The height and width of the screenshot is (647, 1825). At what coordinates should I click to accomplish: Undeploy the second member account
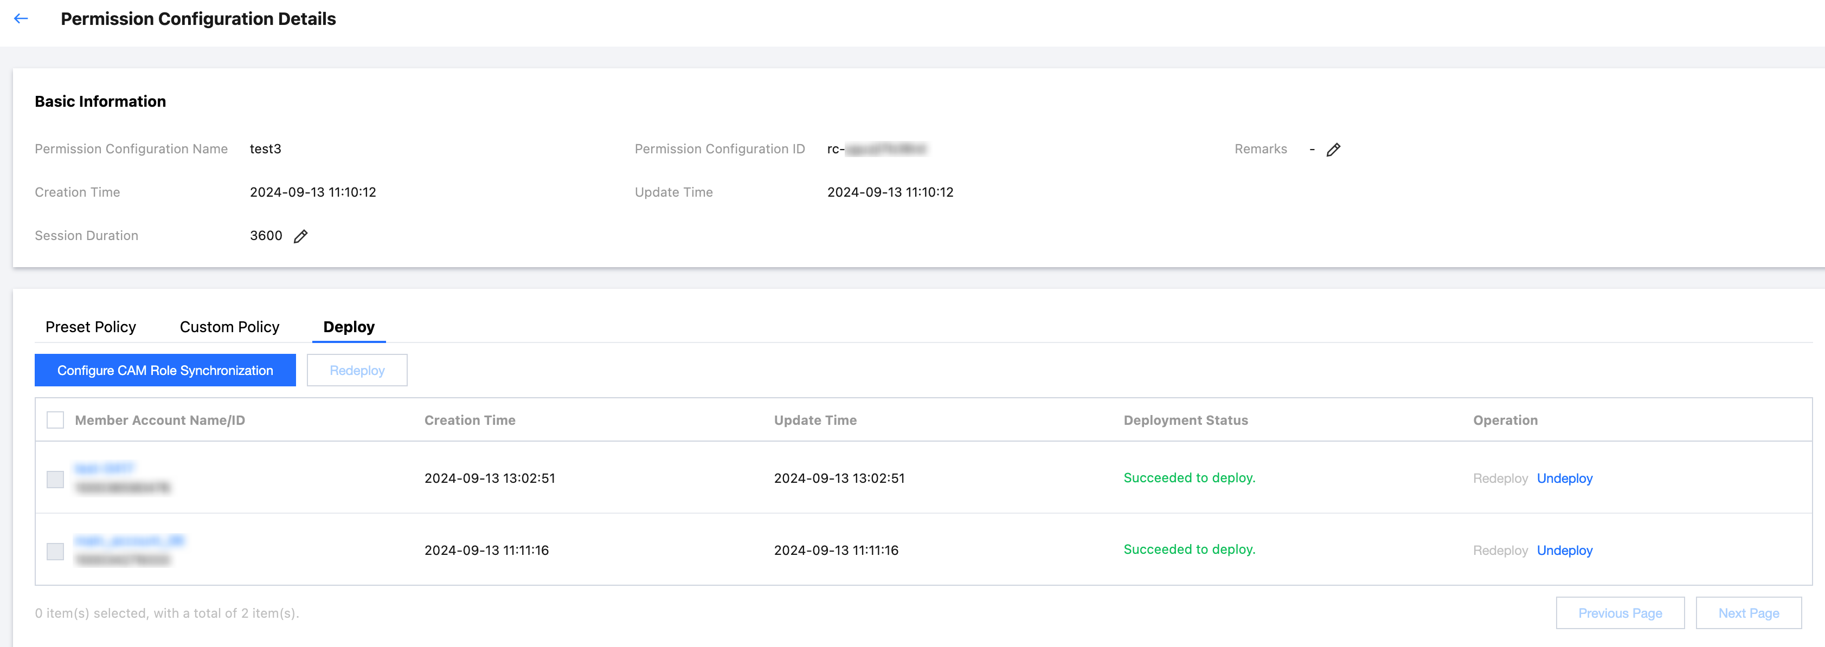point(1564,551)
